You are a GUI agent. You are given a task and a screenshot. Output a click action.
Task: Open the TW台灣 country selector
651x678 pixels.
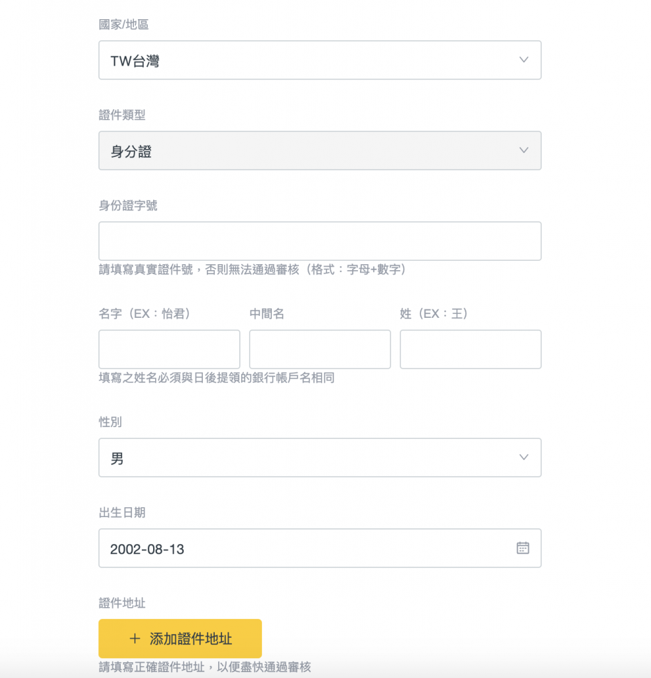pos(320,60)
